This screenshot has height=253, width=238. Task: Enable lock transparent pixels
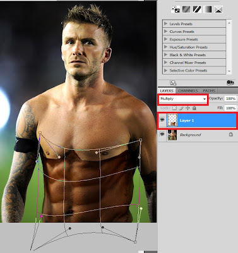pos(174,108)
